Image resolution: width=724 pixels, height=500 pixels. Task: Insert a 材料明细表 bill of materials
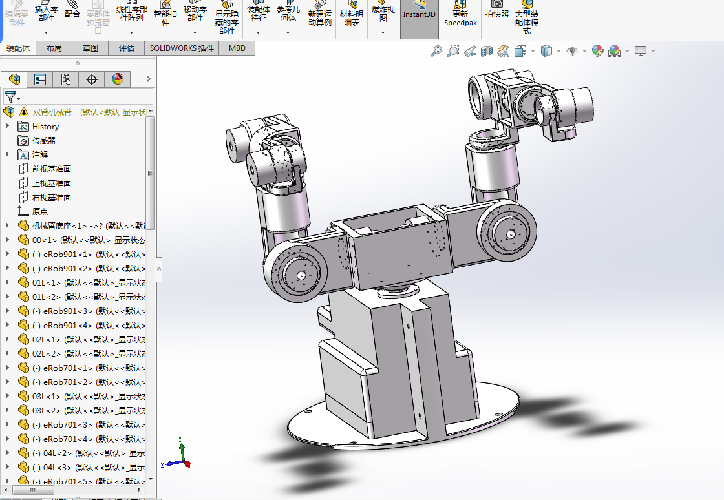point(352,14)
